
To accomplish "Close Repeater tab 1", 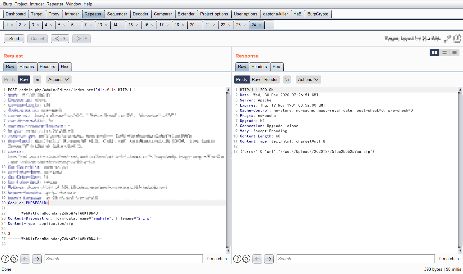I will point(12,25).
